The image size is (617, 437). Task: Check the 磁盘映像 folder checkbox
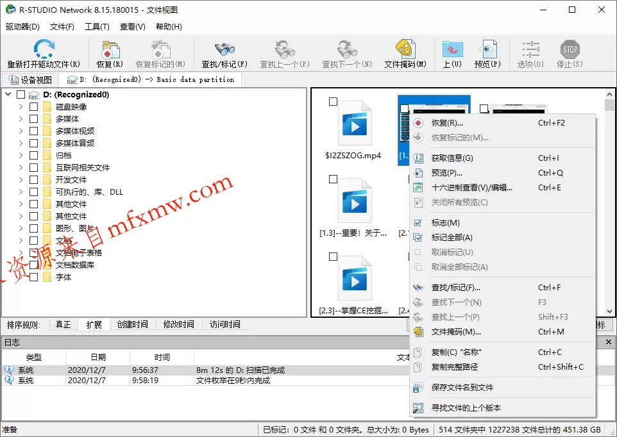(34, 106)
